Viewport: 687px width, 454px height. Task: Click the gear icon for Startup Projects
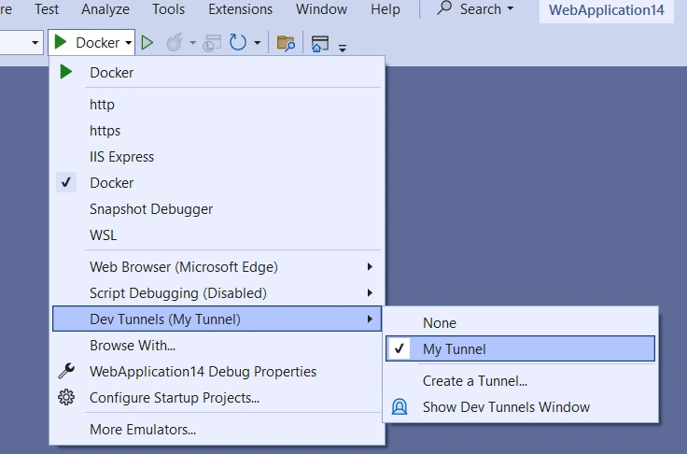point(66,397)
